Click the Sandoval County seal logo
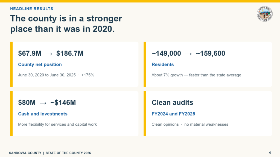This screenshot has height=157, width=280. click(x=265, y=14)
